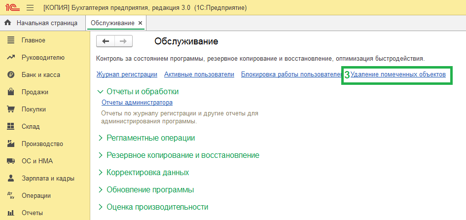
Task: Open the Банк и касса section
Action: [x=41, y=75]
